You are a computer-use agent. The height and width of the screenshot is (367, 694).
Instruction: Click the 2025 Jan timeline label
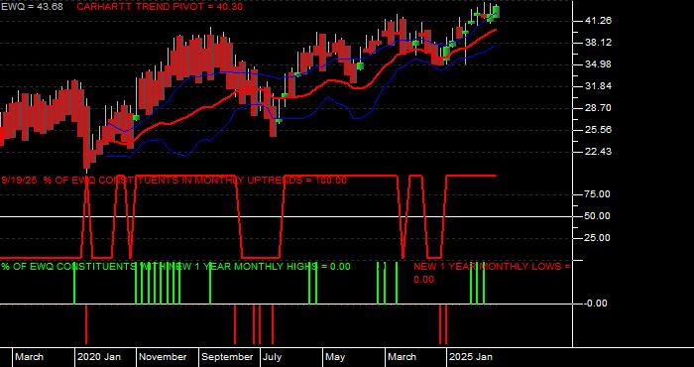pos(471,357)
